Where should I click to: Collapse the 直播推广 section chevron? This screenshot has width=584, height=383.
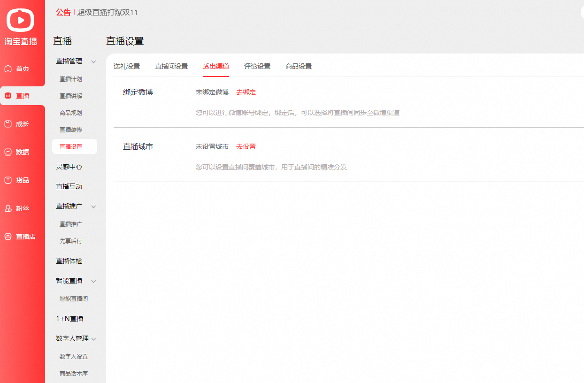point(93,207)
